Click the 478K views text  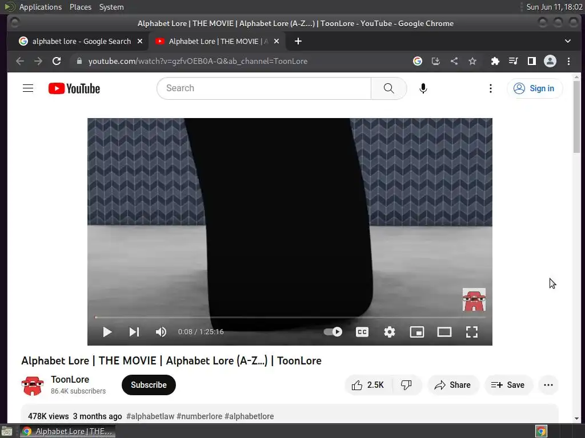pyautogui.click(x=49, y=416)
